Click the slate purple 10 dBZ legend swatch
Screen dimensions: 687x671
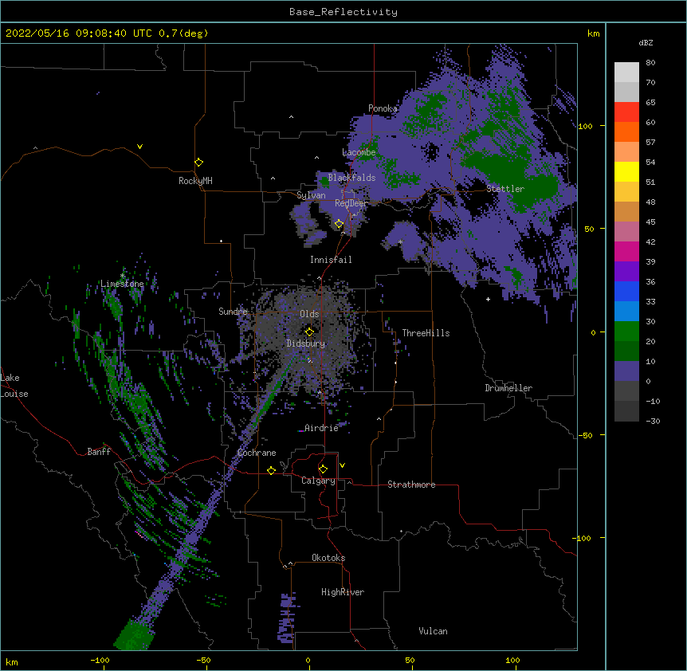click(x=626, y=371)
